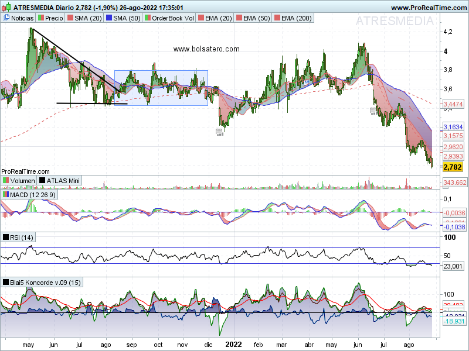Click the blue 3,1634 SMA value label
469x351 pixels.
click(x=453, y=127)
